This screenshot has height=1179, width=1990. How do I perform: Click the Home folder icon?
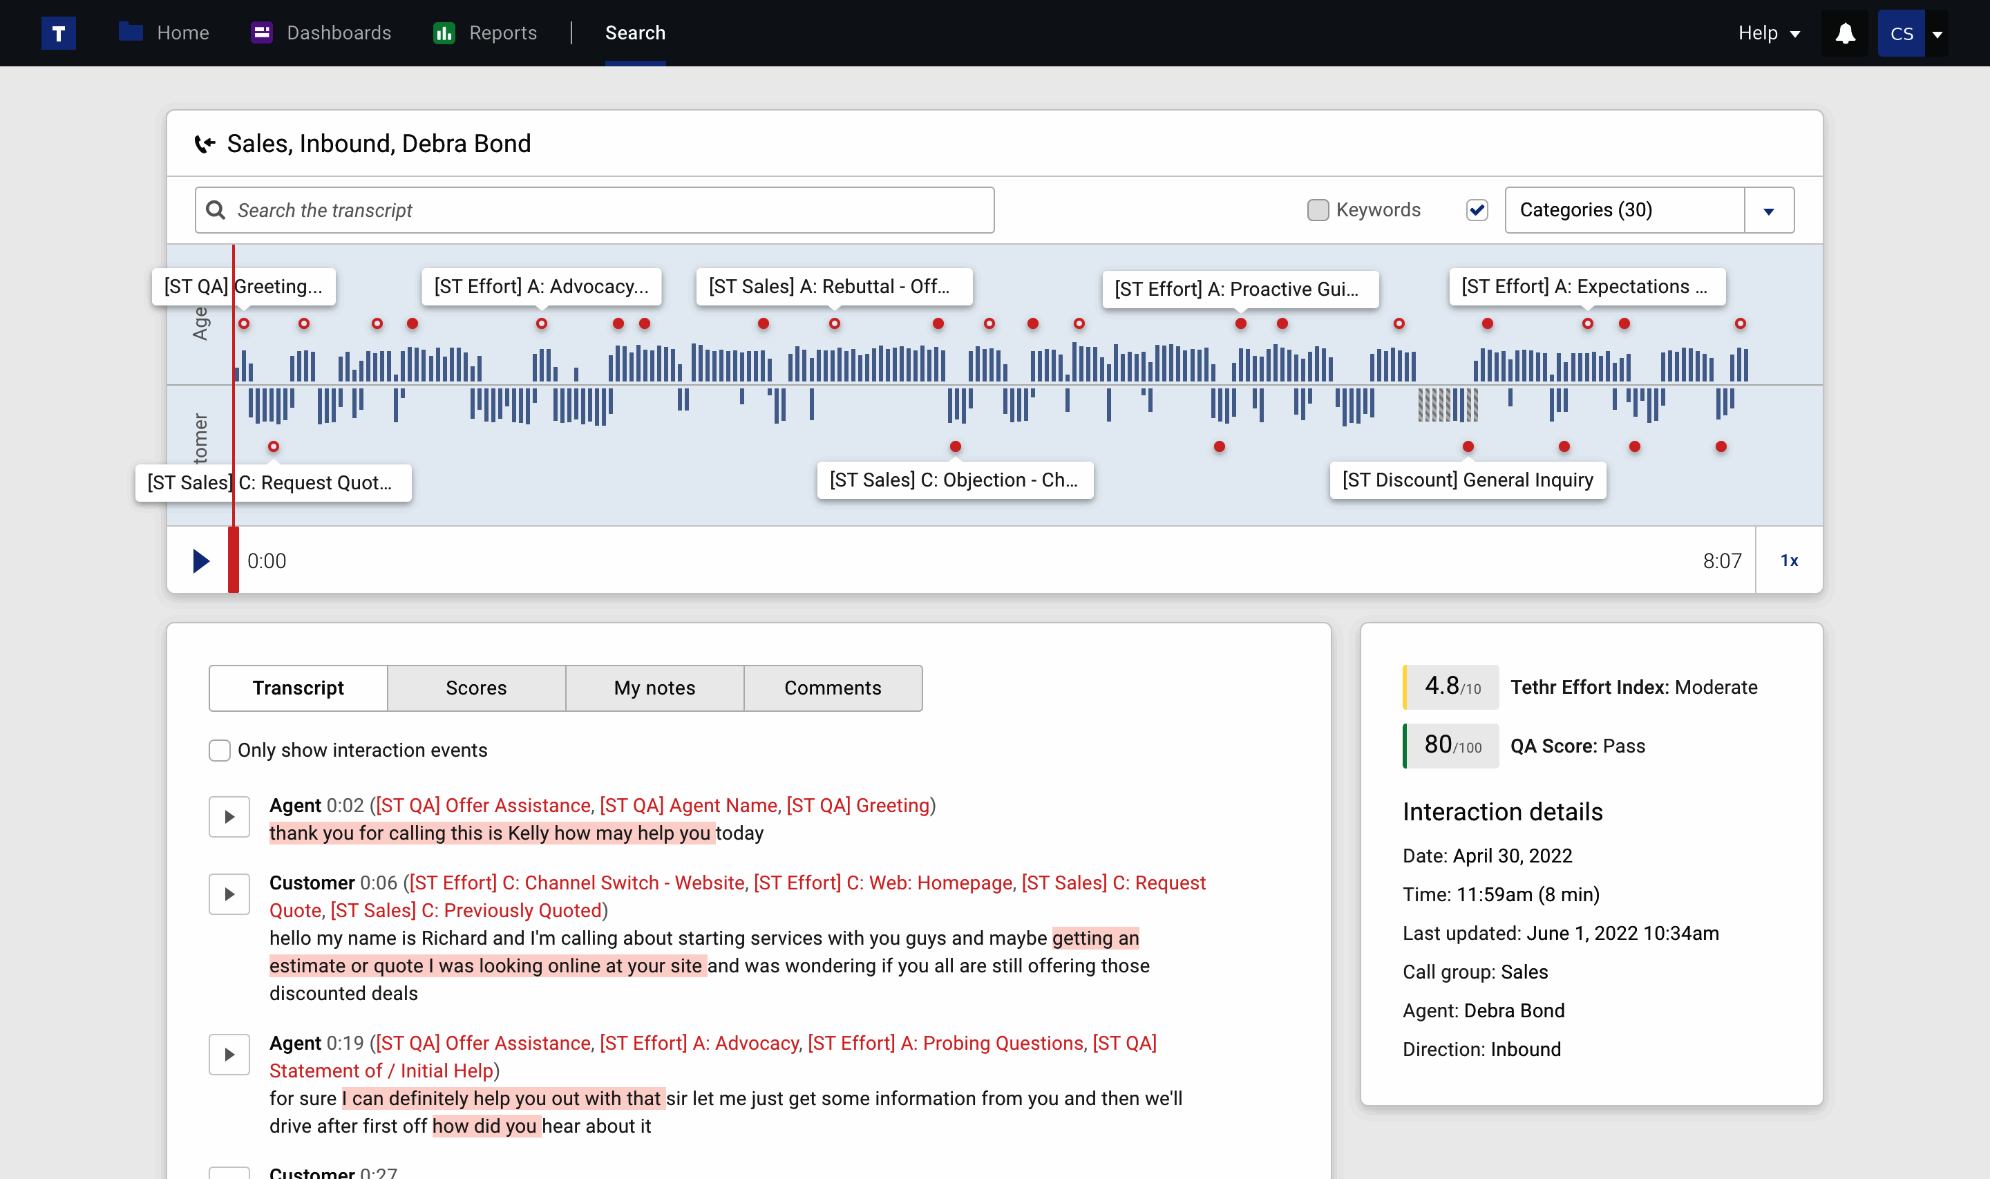(x=129, y=32)
